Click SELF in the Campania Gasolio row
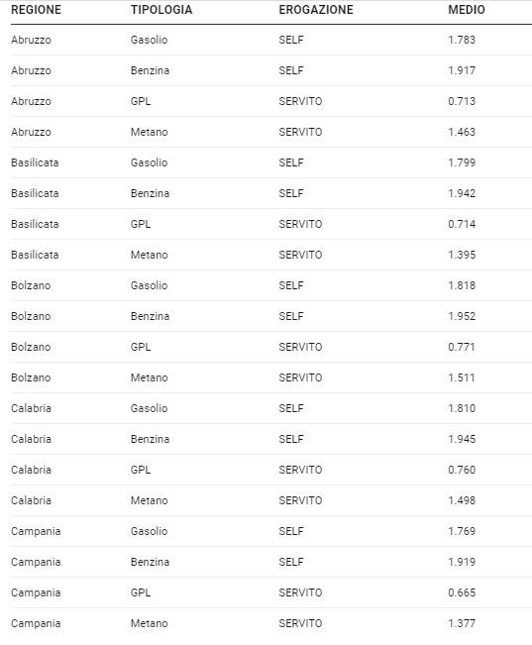 point(291,531)
